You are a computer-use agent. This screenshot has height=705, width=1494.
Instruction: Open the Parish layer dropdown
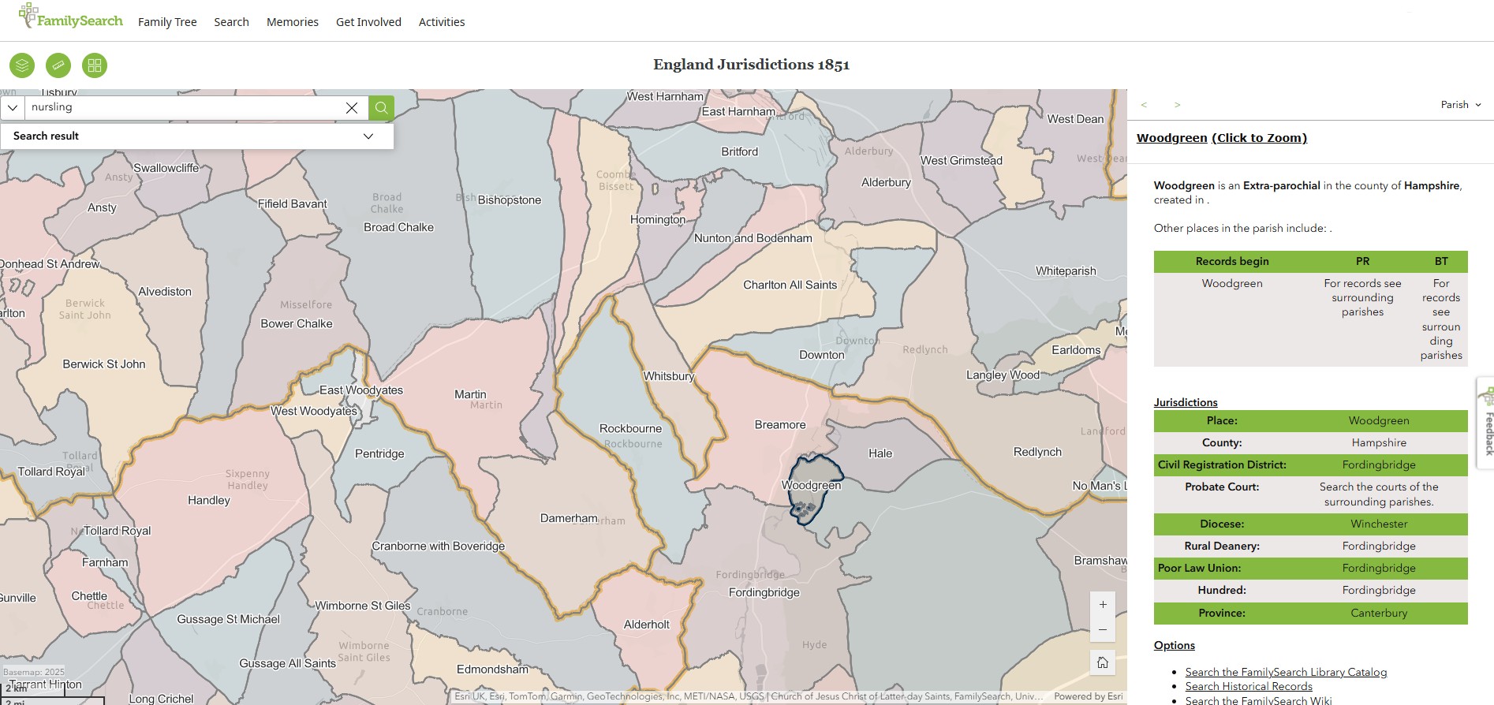tap(1461, 105)
